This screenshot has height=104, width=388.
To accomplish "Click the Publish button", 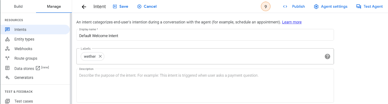I will [294, 6].
